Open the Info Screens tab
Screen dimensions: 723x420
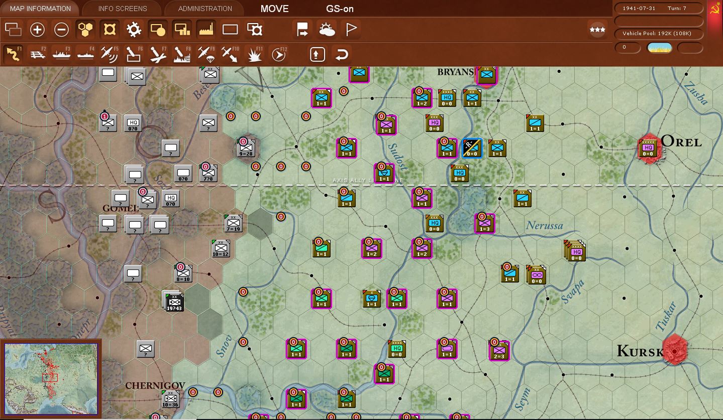[123, 9]
